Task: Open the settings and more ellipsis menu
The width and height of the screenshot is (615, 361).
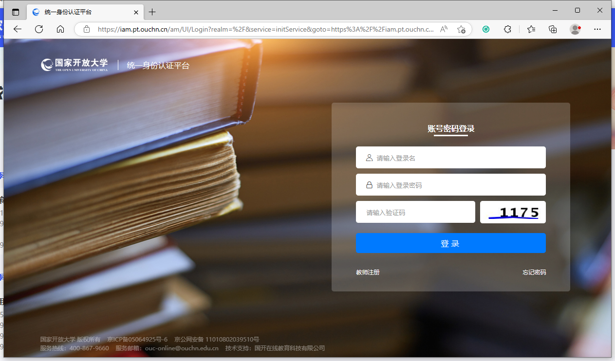Action: pos(597,29)
